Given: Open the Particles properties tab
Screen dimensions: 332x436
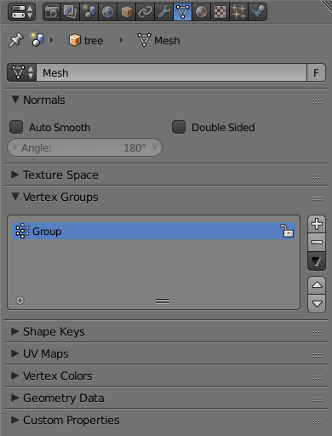Looking at the screenshot, I should click(238, 12).
